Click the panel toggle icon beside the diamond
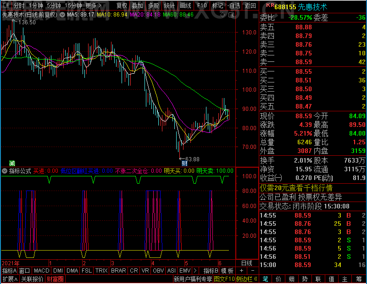This screenshot has height=284, width=367. (231, 15)
